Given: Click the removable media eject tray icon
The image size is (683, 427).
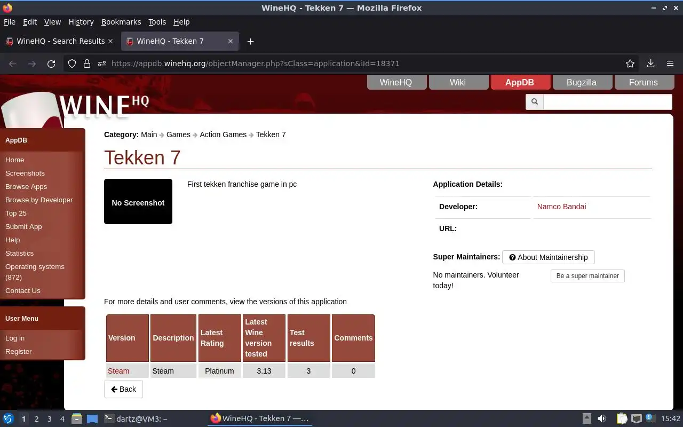Looking at the screenshot, I should [x=586, y=418].
